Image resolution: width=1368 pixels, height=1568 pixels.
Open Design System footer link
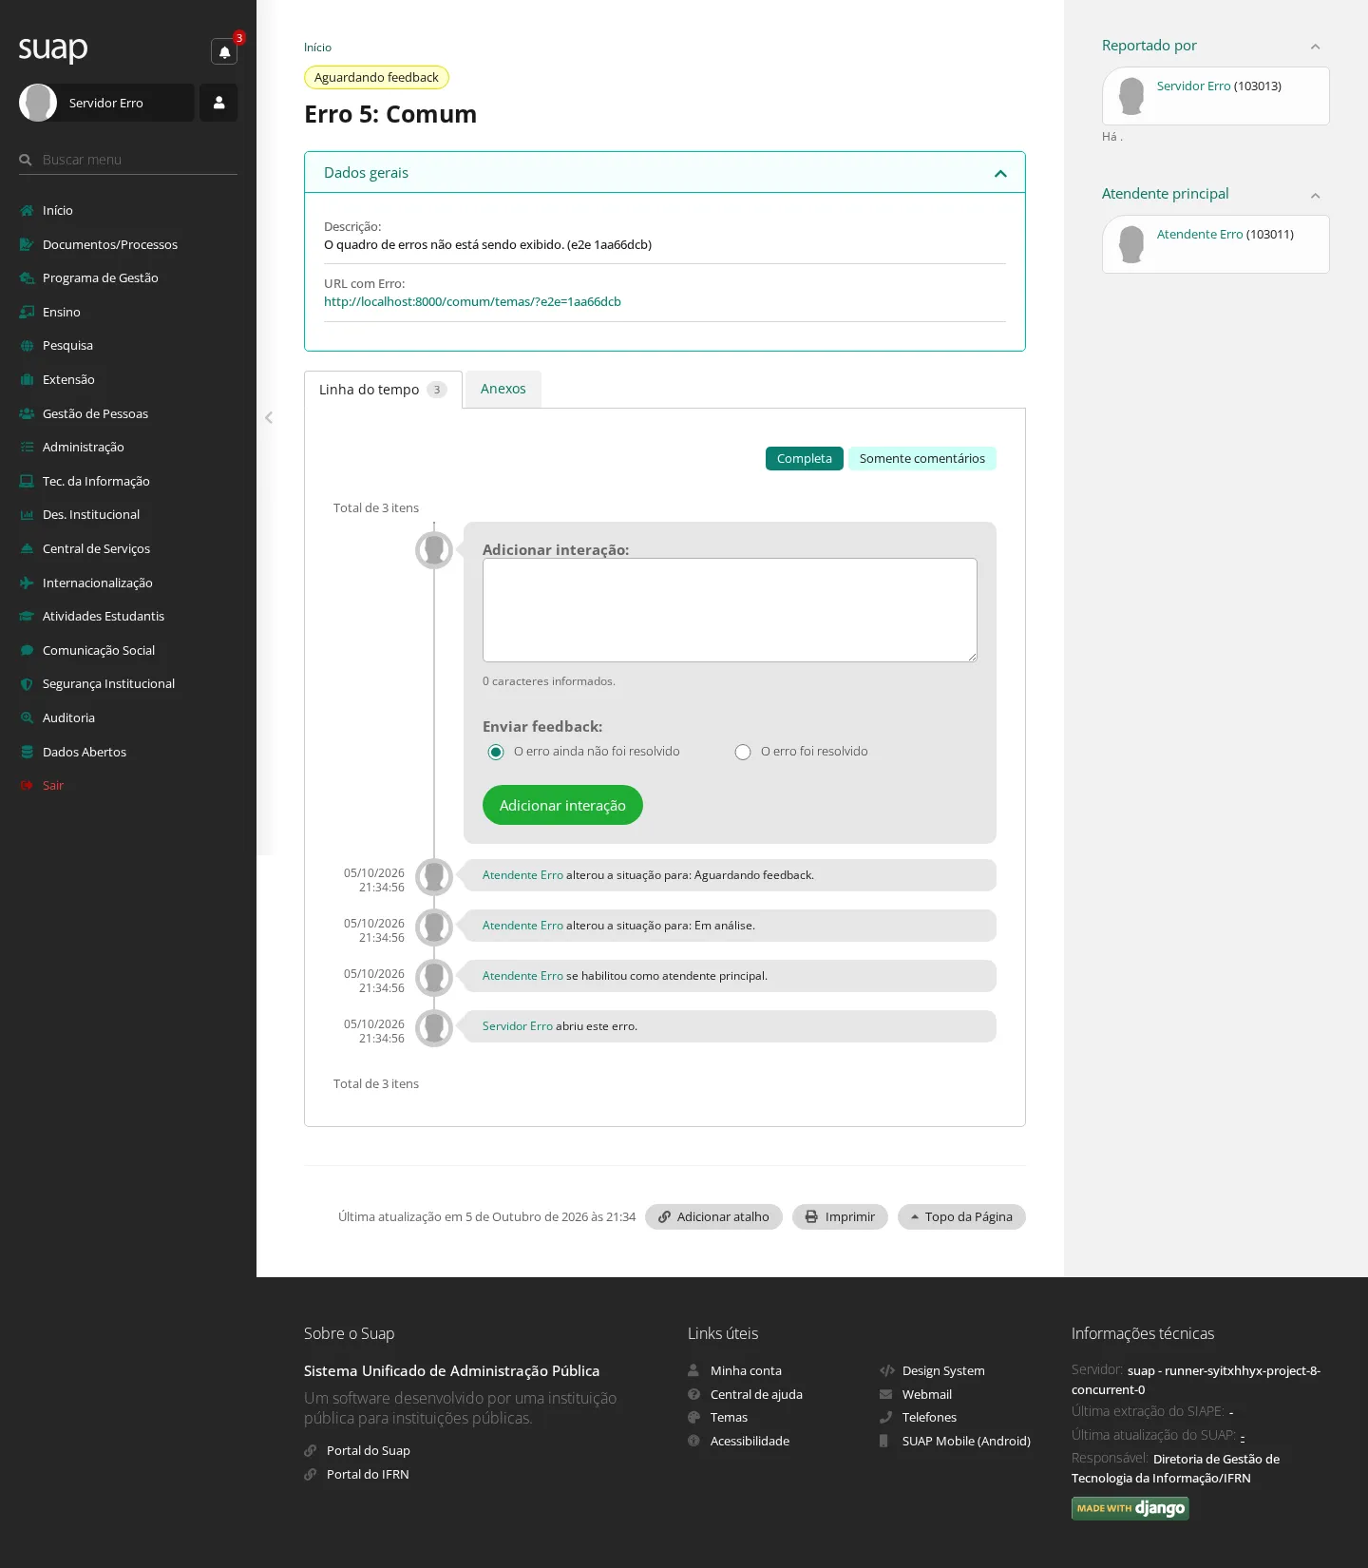coord(943,1371)
